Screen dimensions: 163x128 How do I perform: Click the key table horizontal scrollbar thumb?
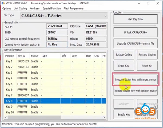coord(34,117)
